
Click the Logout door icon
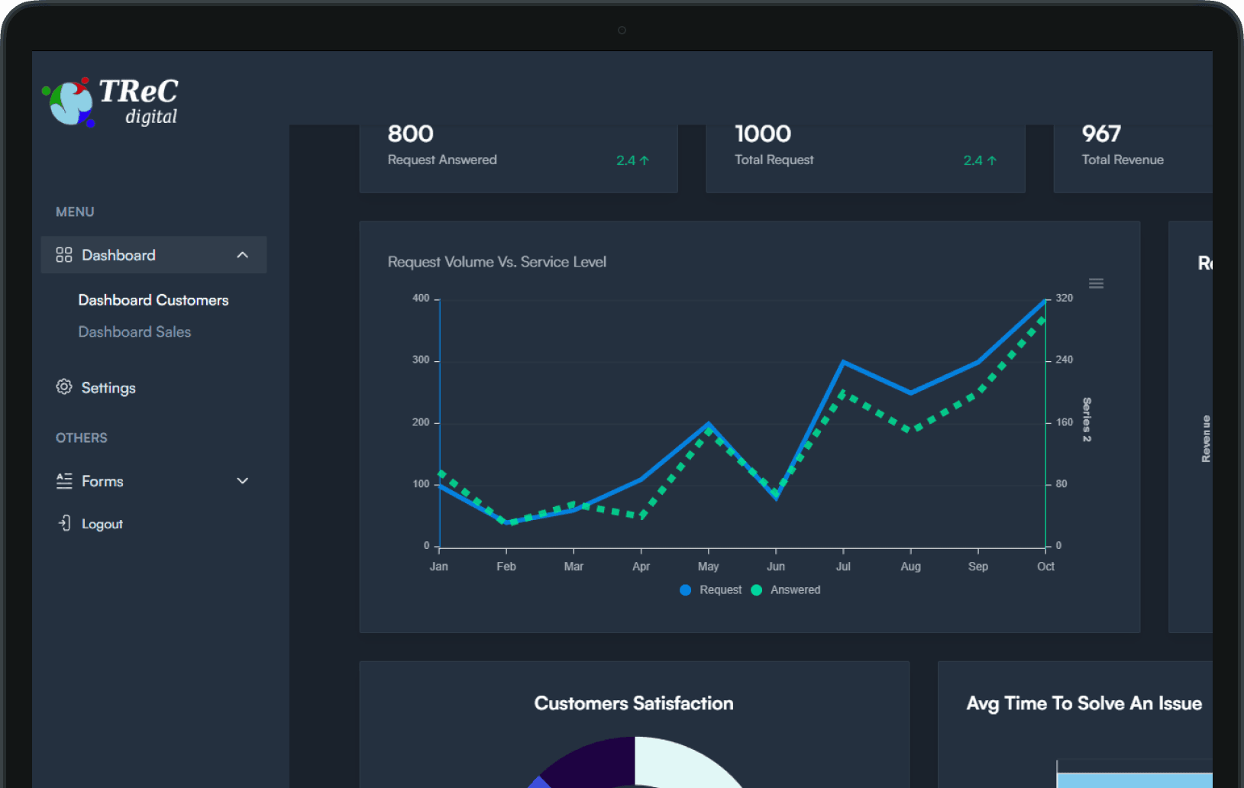pos(65,523)
